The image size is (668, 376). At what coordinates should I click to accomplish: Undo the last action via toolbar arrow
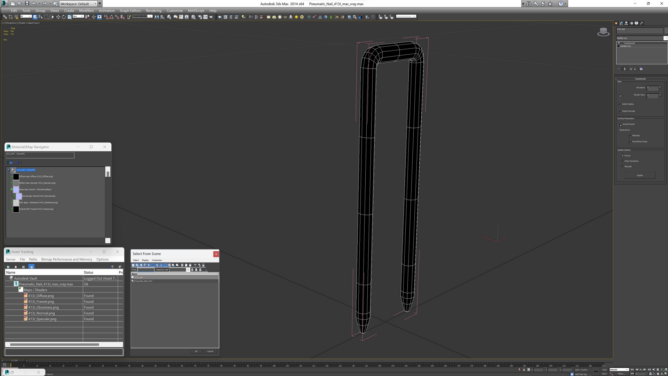[34, 3]
